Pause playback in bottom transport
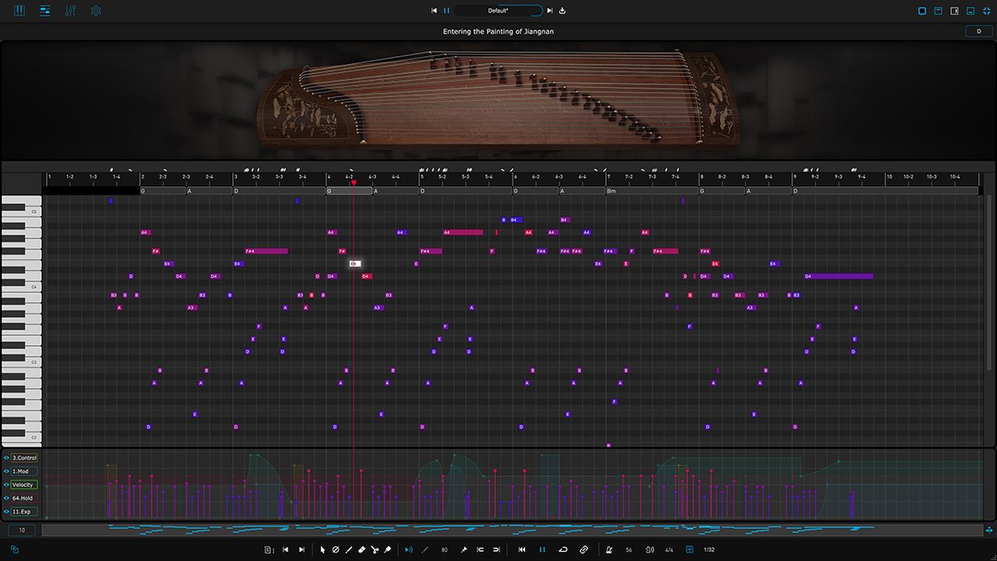The image size is (997, 561). (x=543, y=549)
